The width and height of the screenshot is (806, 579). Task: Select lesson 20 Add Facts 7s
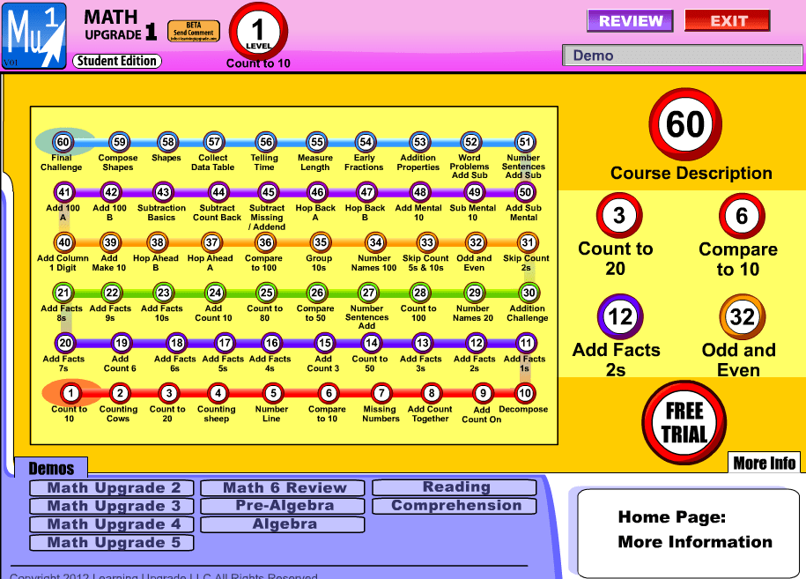pos(65,343)
